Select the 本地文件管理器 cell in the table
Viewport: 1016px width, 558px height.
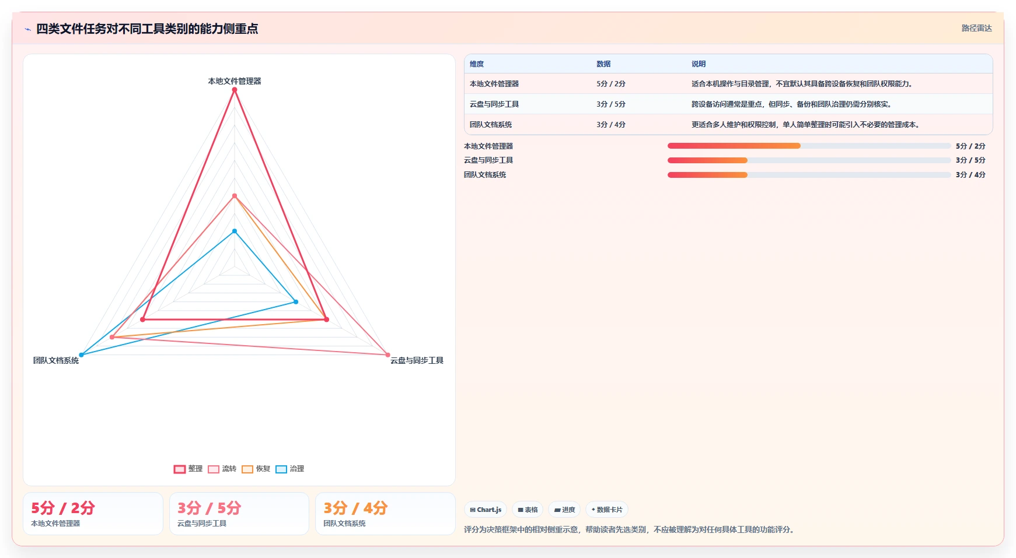click(x=494, y=84)
